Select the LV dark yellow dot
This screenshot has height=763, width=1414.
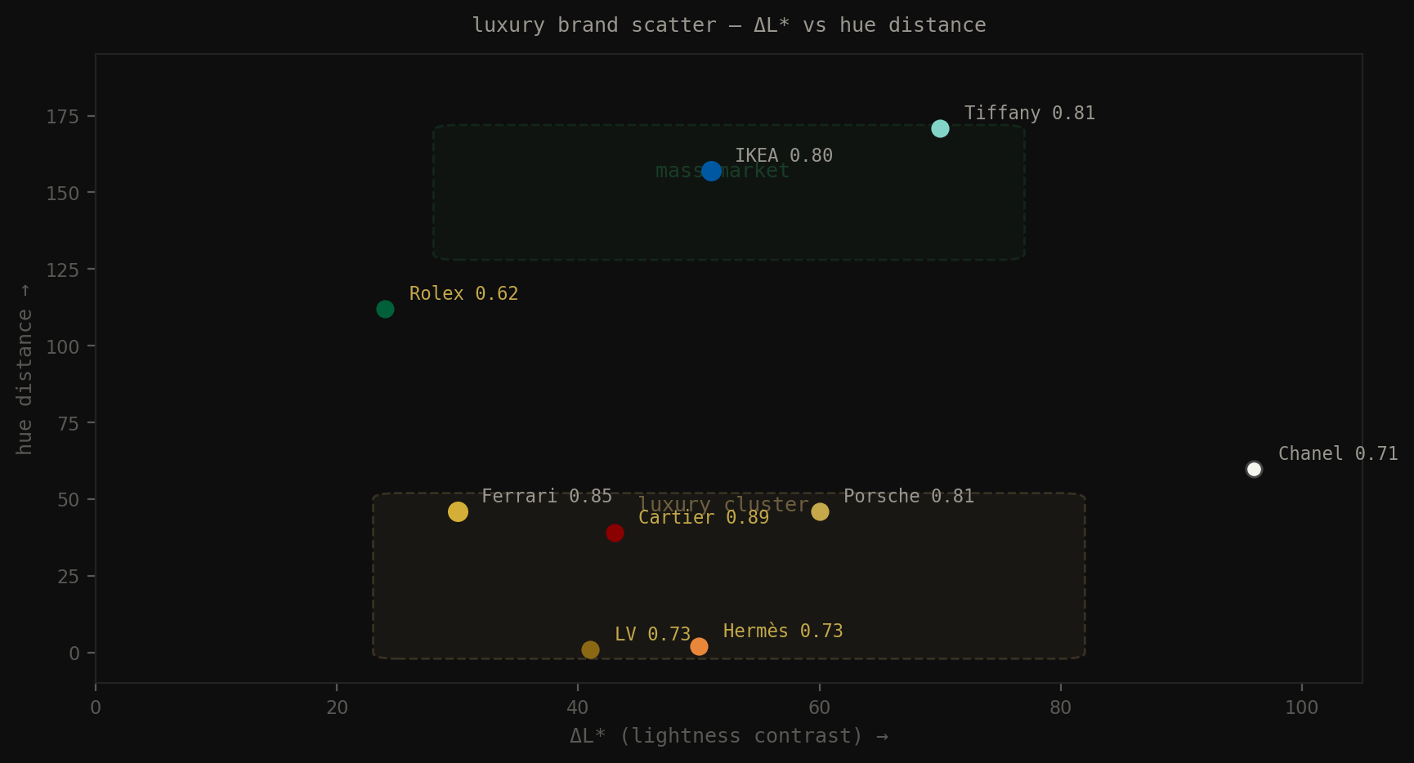(590, 649)
